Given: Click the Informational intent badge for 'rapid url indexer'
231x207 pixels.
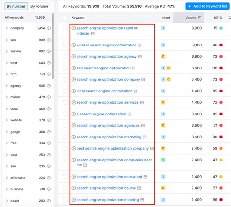Looking at the screenshot, I should pos(163,28).
